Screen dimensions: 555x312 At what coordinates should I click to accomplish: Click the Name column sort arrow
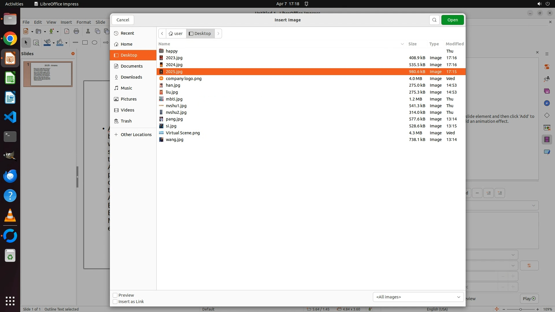tap(402, 44)
